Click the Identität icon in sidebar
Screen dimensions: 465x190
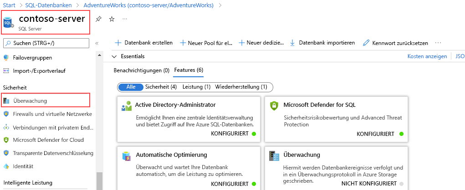point(6,166)
